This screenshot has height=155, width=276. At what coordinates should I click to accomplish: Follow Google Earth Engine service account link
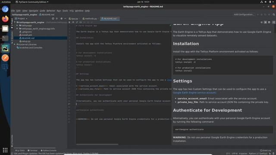coord(194,93)
